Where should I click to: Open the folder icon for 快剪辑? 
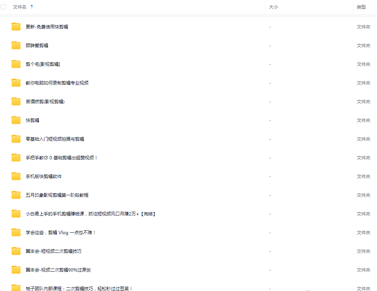[16, 120]
